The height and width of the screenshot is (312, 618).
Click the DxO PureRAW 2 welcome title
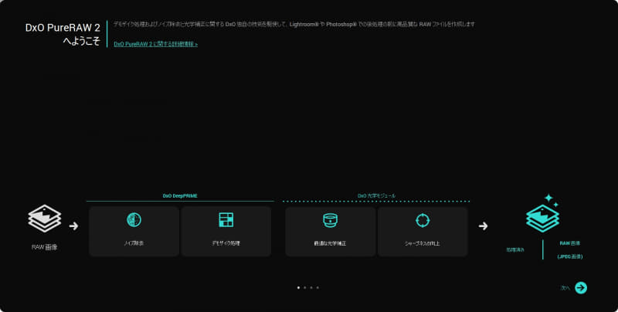pos(63,34)
